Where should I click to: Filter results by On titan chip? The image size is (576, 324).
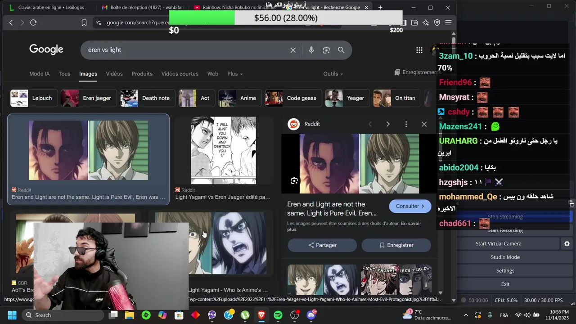(x=396, y=98)
